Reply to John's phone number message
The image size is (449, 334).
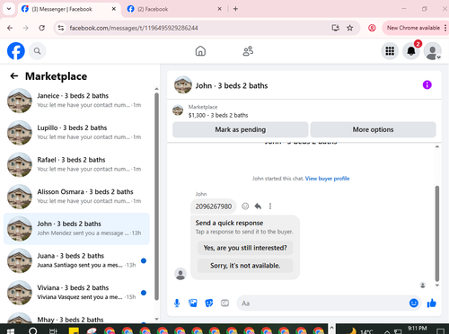(x=258, y=207)
